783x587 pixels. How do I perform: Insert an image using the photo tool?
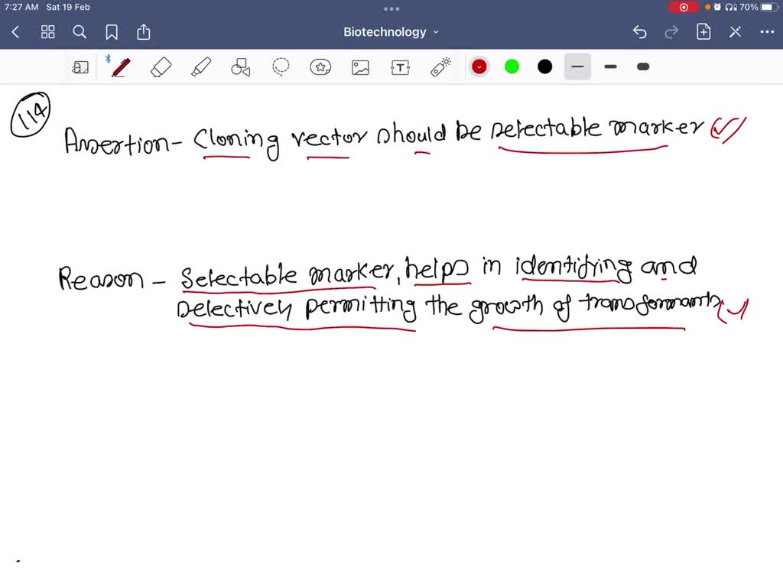tap(359, 66)
